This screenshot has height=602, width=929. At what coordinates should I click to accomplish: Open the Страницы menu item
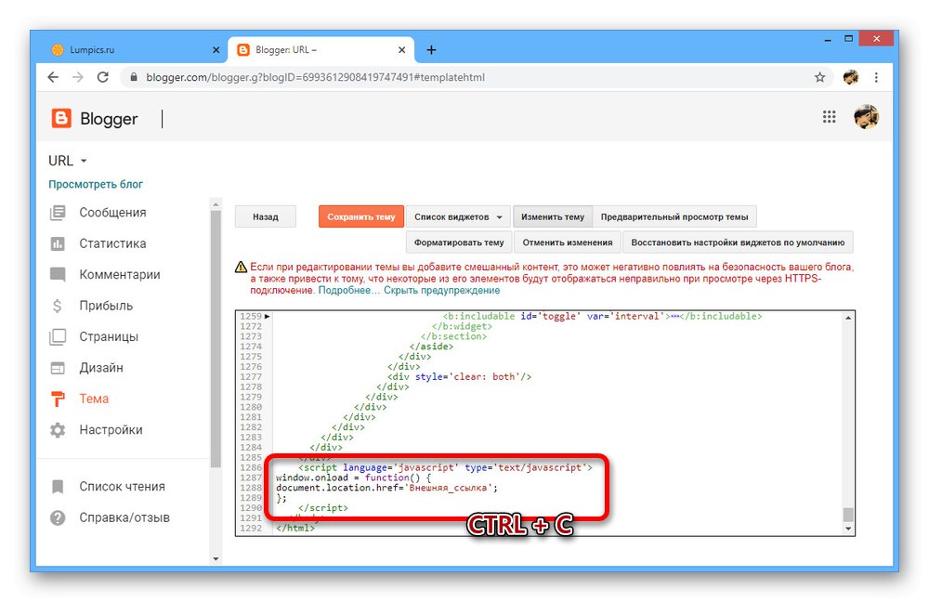point(109,336)
